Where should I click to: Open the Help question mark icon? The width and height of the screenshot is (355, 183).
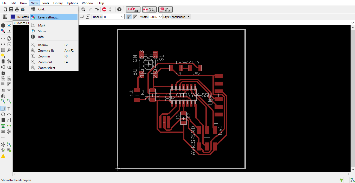[x=119, y=9]
